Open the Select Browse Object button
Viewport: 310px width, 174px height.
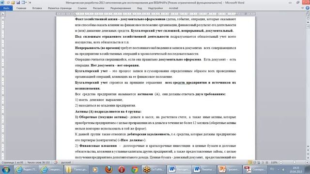point(308,154)
